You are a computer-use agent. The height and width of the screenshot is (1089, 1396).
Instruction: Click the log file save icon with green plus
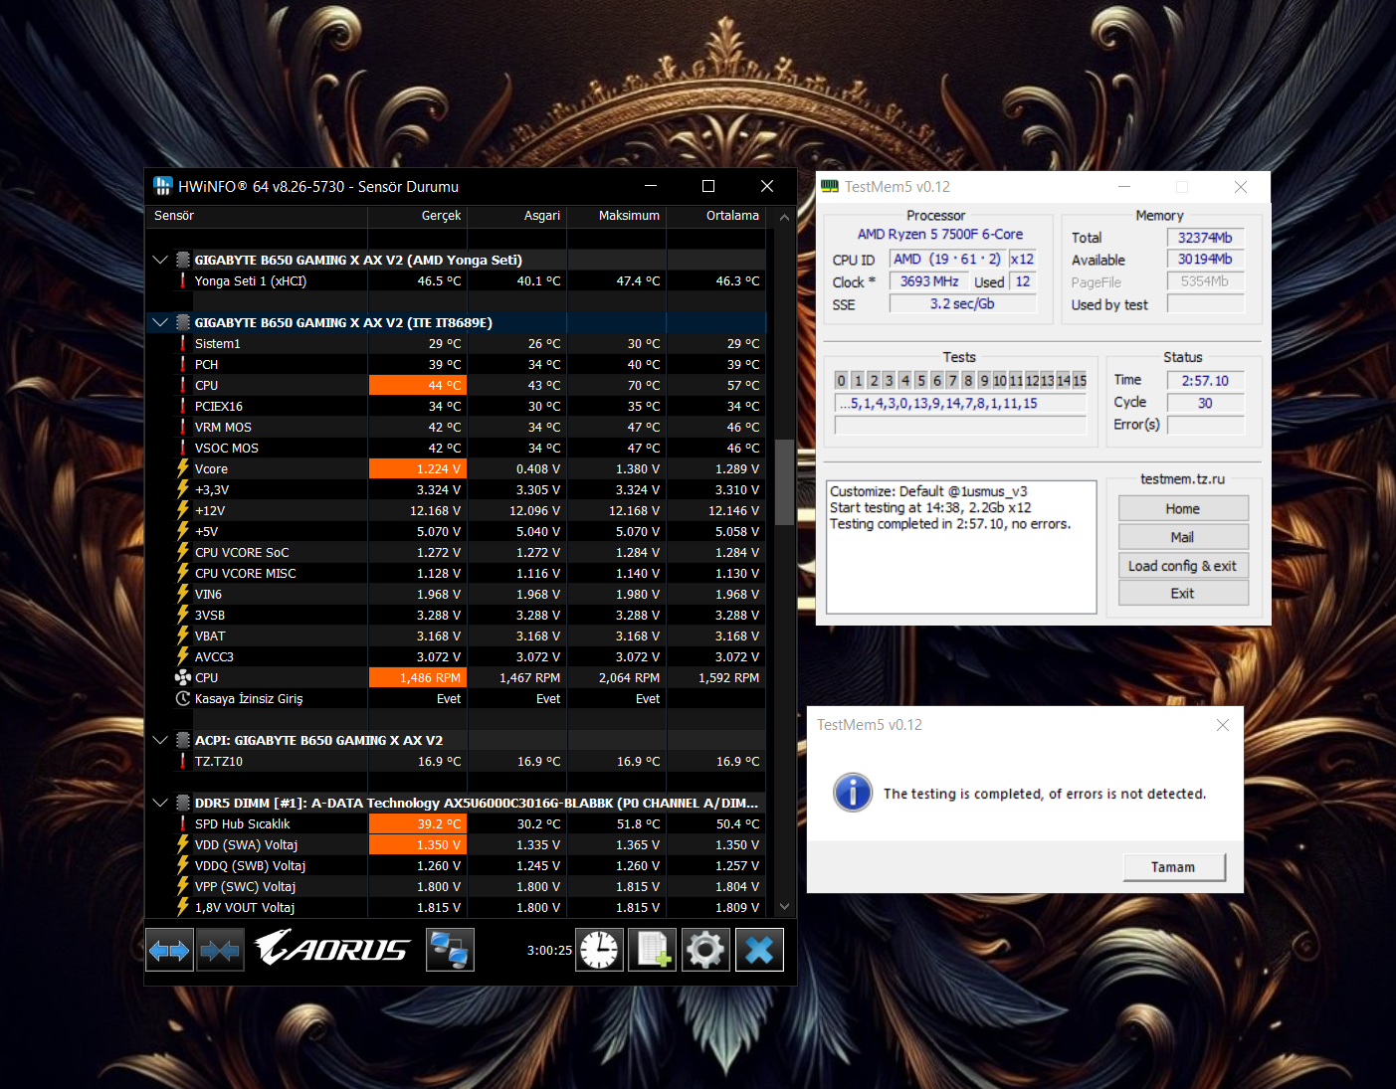click(652, 950)
